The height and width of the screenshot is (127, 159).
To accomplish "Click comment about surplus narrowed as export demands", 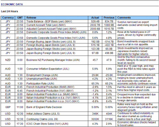I will pos(137,25).
